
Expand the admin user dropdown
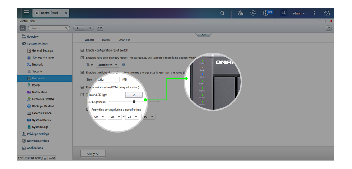pos(298,13)
